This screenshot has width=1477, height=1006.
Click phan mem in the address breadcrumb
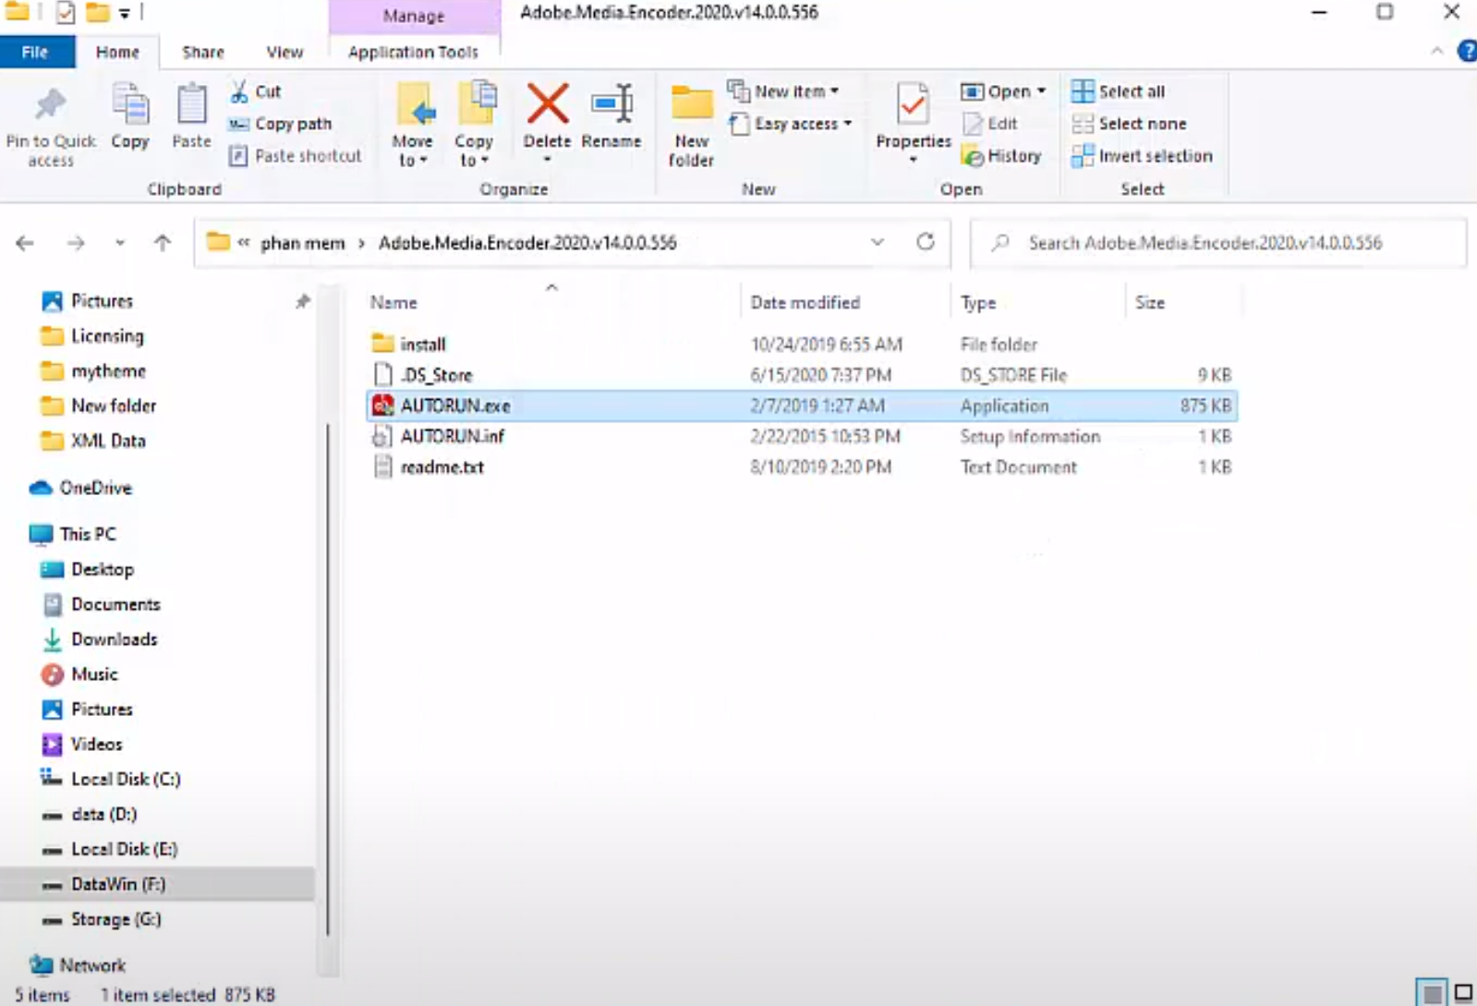click(x=302, y=243)
